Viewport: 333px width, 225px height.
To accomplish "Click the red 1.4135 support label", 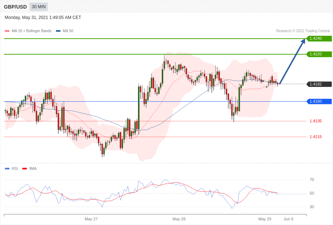I will (315, 121).
